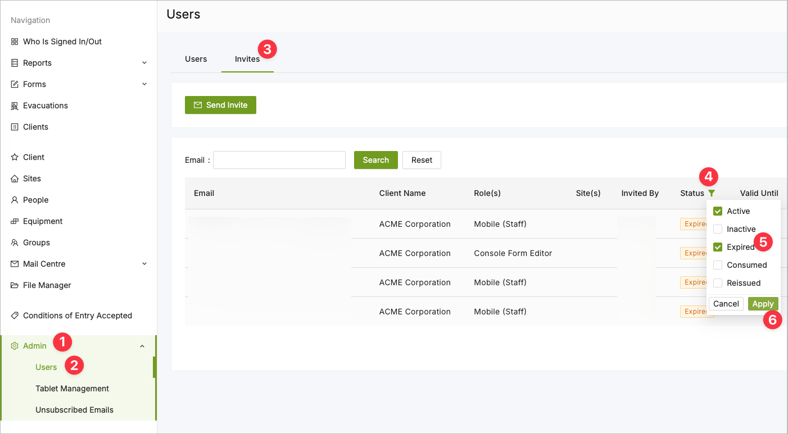Expand the Mail Centre chevron

point(144,264)
